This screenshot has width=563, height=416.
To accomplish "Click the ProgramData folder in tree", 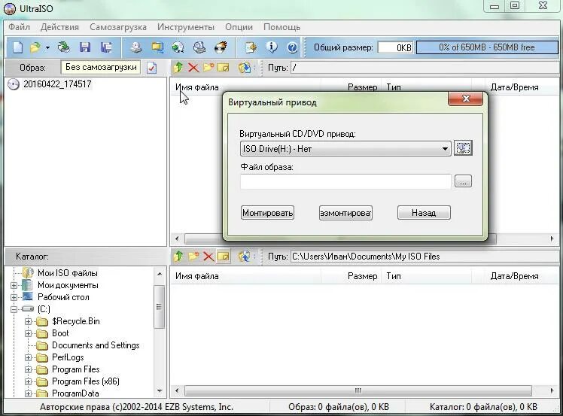I will pyautogui.click(x=75, y=393).
